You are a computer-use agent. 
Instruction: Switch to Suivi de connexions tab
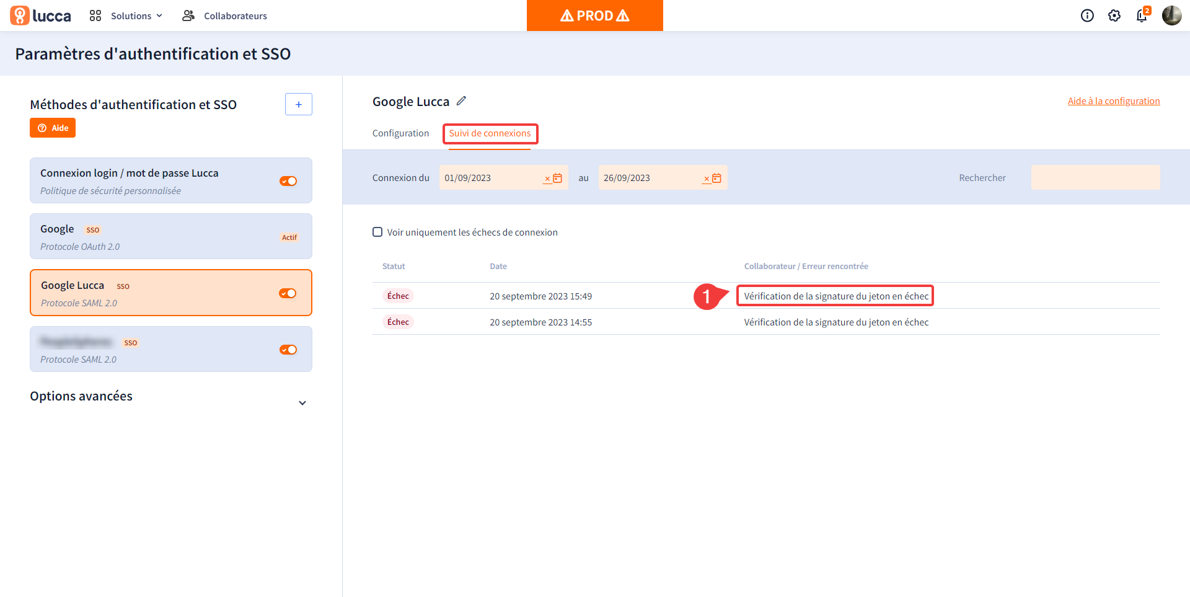[x=490, y=133]
